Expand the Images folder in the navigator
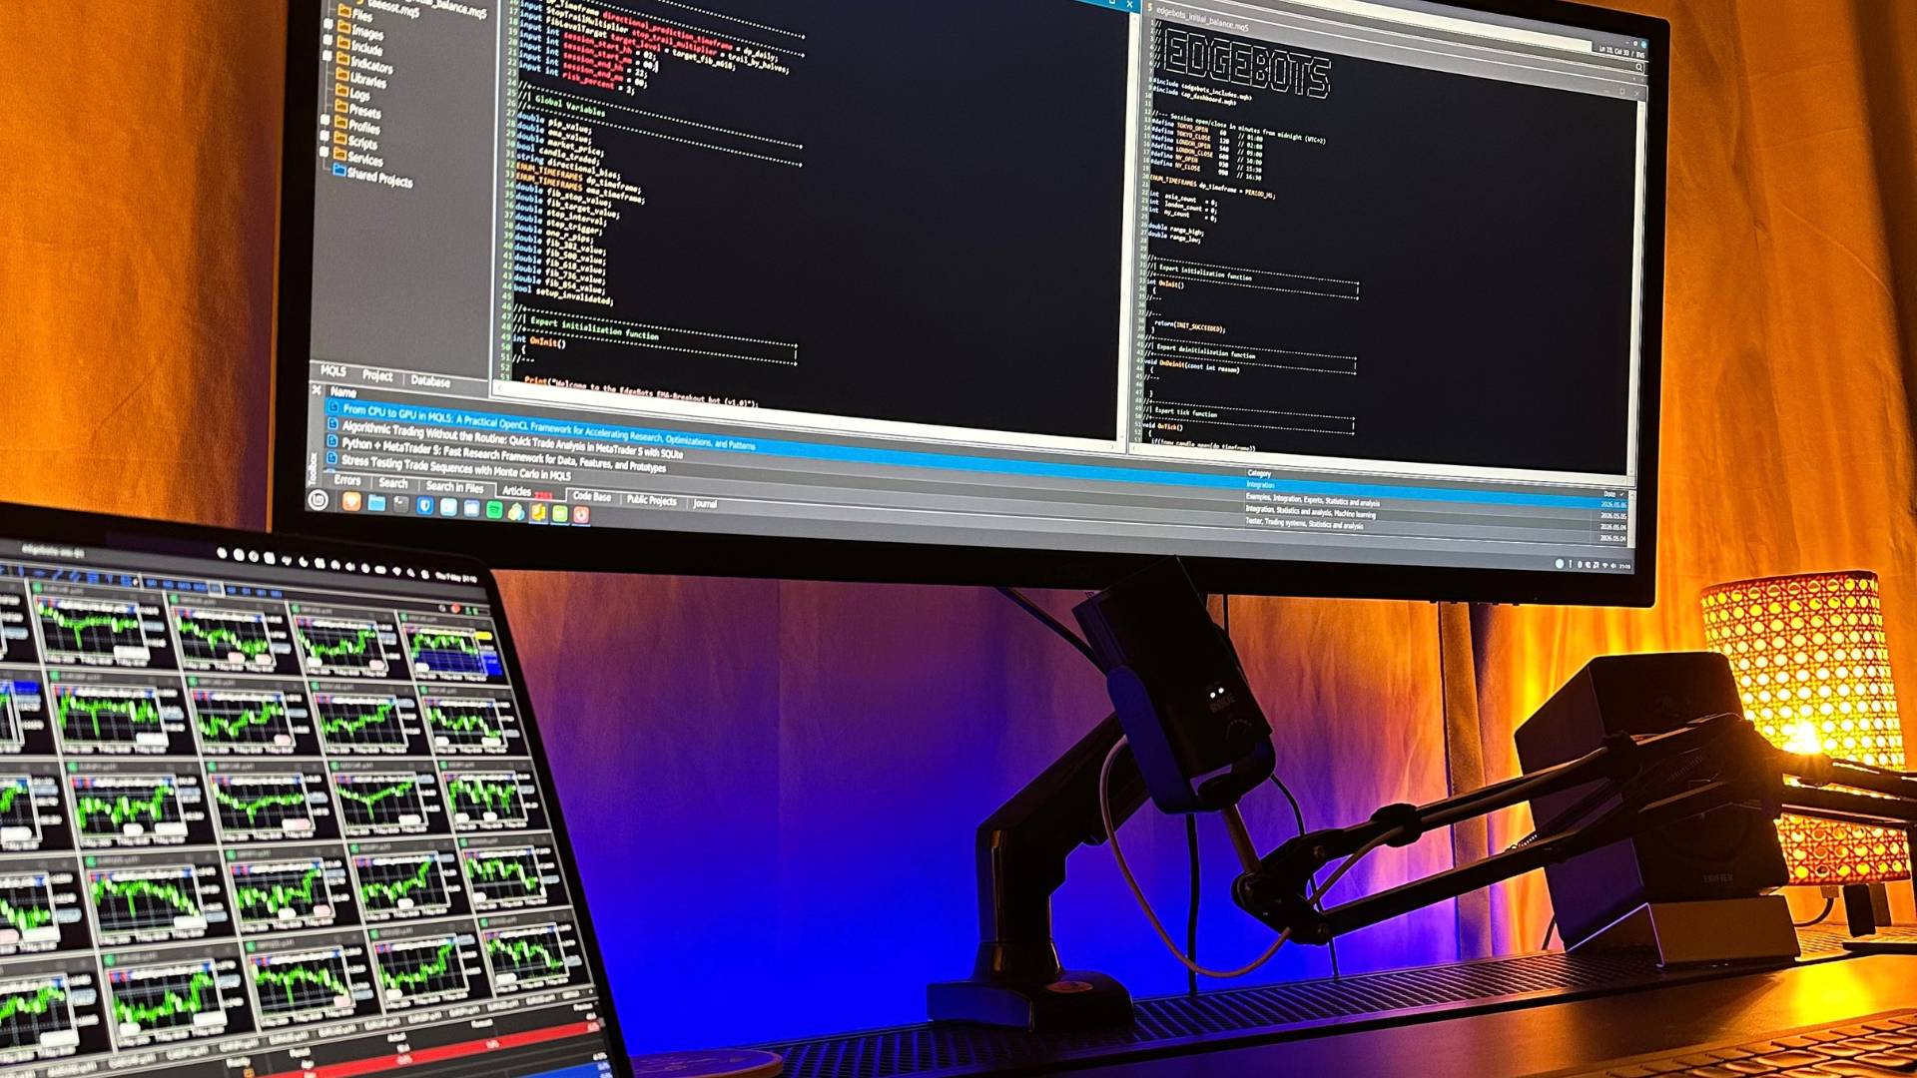 [x=328, y=22]
